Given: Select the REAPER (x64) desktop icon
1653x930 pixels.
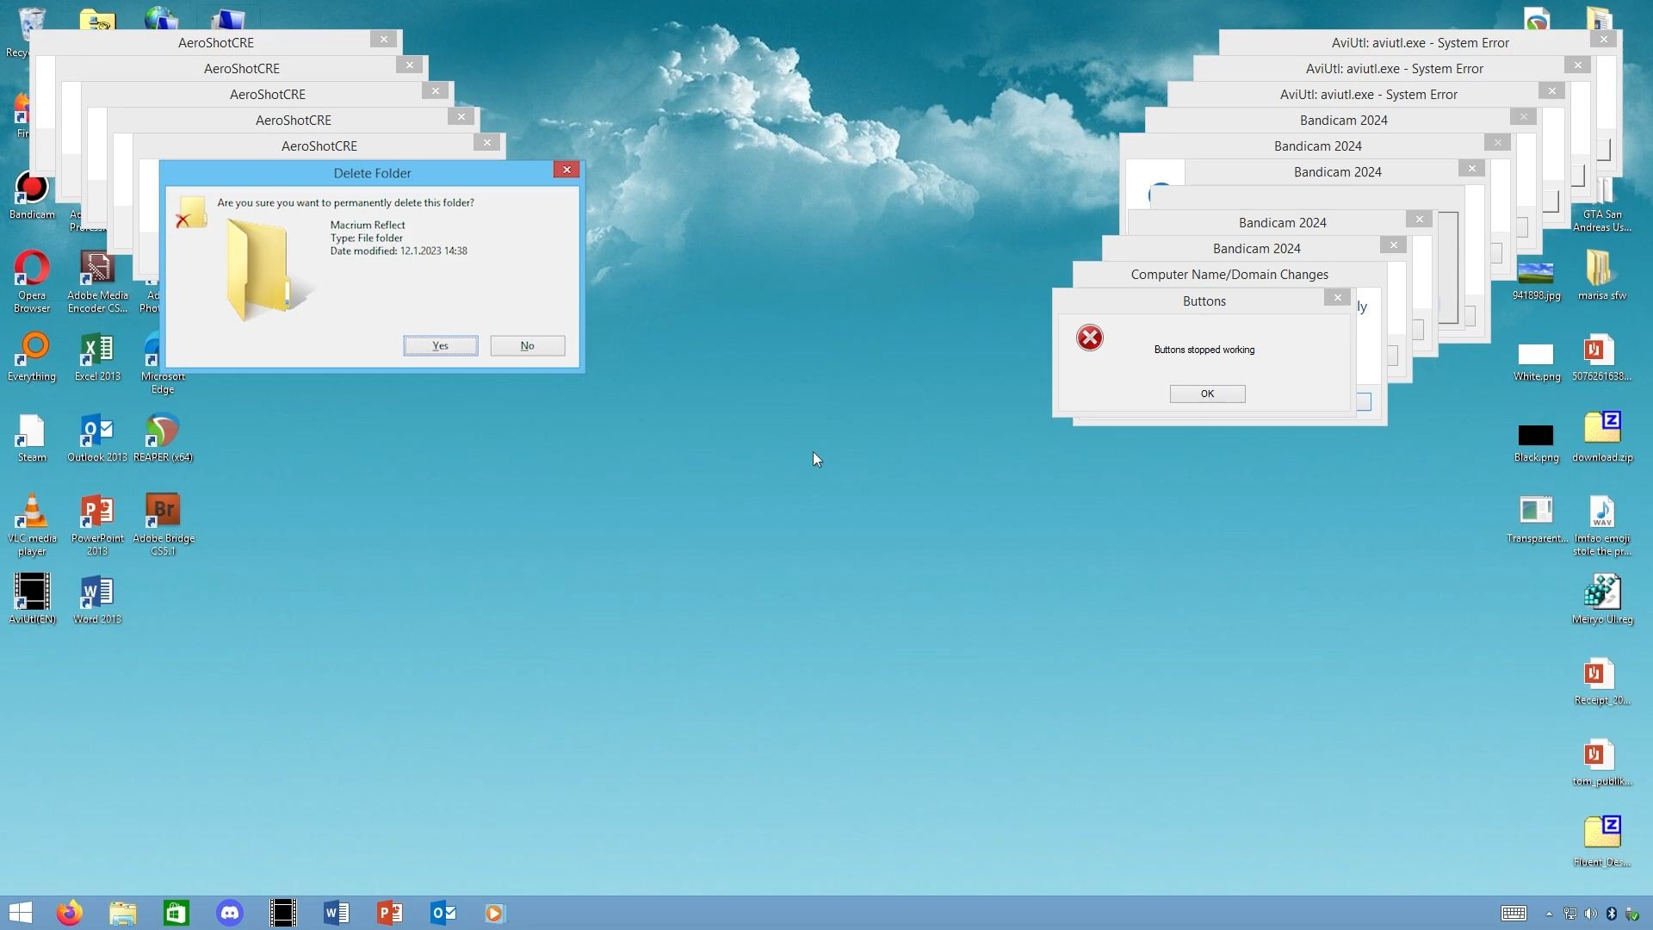Looking at the screenshot, I should click(163, 437).
